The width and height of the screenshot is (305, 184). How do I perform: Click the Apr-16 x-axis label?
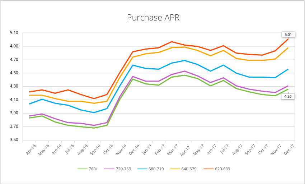point(32,150)
